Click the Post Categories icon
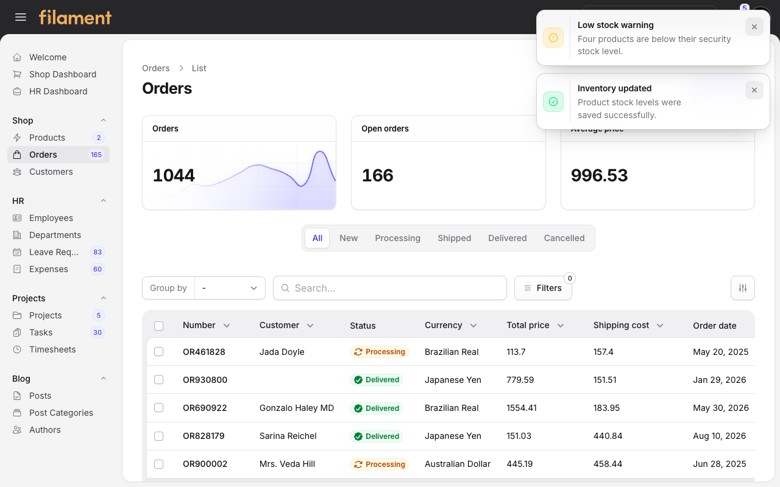Screen dimensions: 780x487 click(x=17, y=413)
